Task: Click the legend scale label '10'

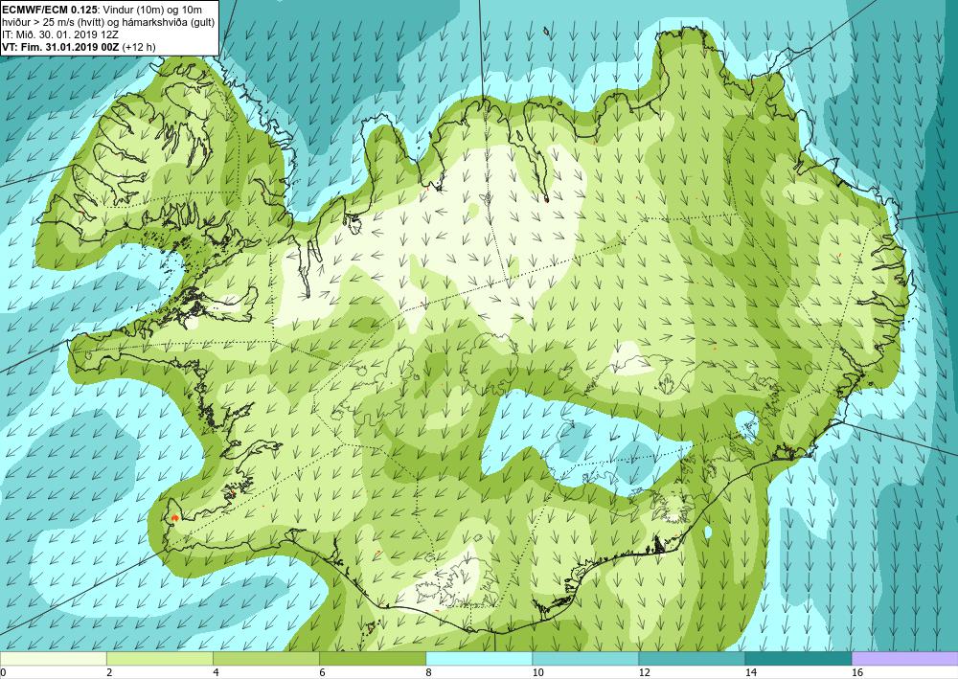Action: (537, 672)
